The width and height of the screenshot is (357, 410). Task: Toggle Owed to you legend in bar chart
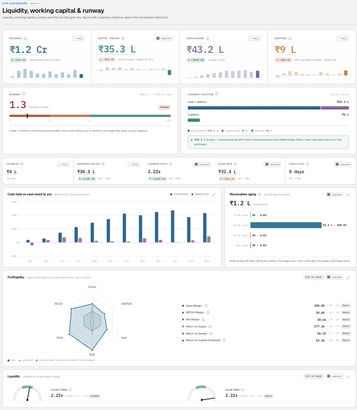point(200,194)
